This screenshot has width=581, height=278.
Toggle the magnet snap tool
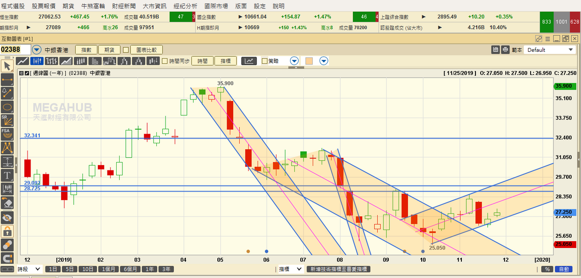tap(7, 257)
